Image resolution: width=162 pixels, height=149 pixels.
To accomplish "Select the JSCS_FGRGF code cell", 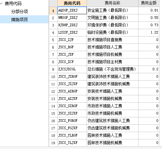I will point(72,121).
